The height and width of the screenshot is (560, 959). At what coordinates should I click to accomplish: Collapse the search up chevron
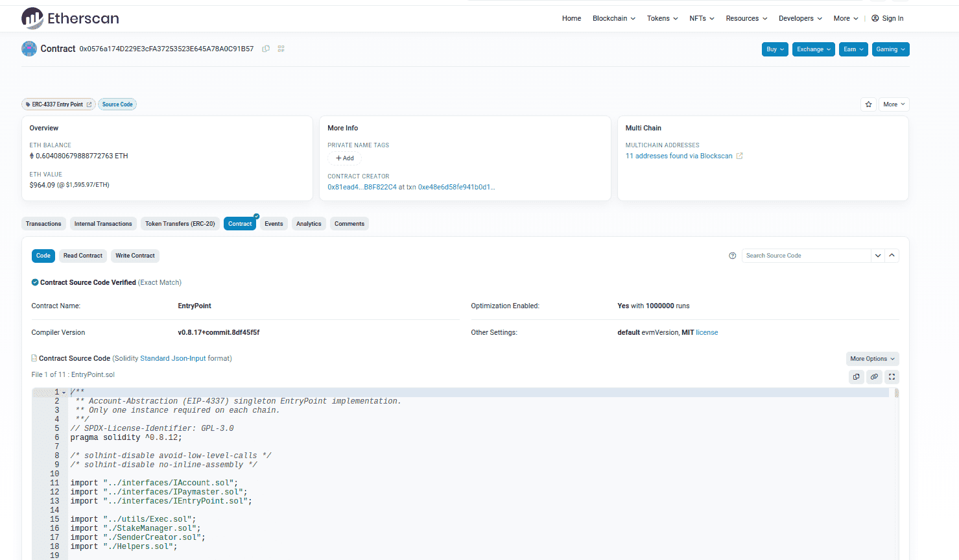pos(892,256)
